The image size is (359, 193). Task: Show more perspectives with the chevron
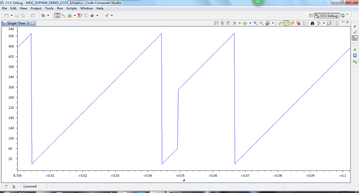347,14
